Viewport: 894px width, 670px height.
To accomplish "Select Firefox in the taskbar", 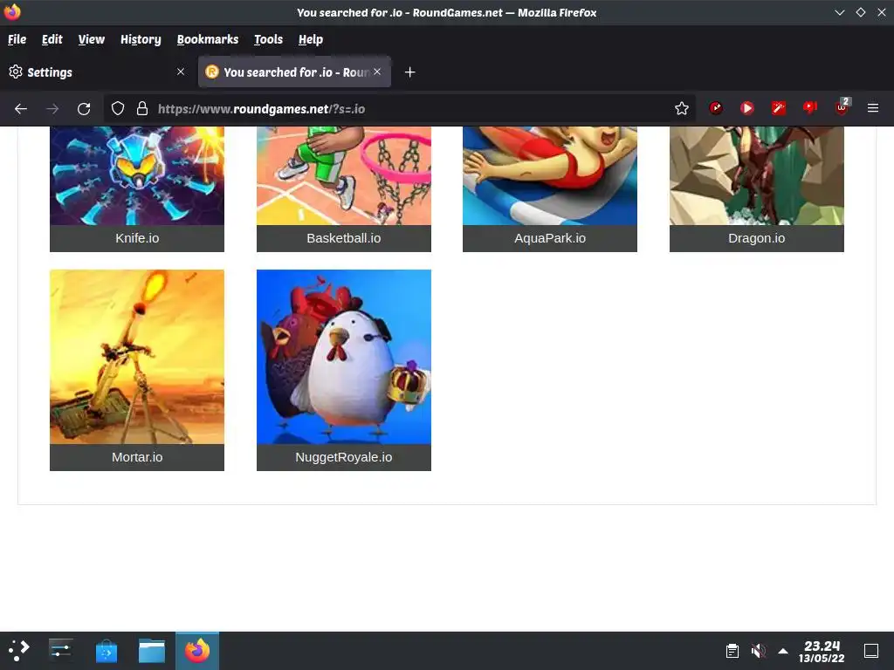I will [x=197, y=651].
